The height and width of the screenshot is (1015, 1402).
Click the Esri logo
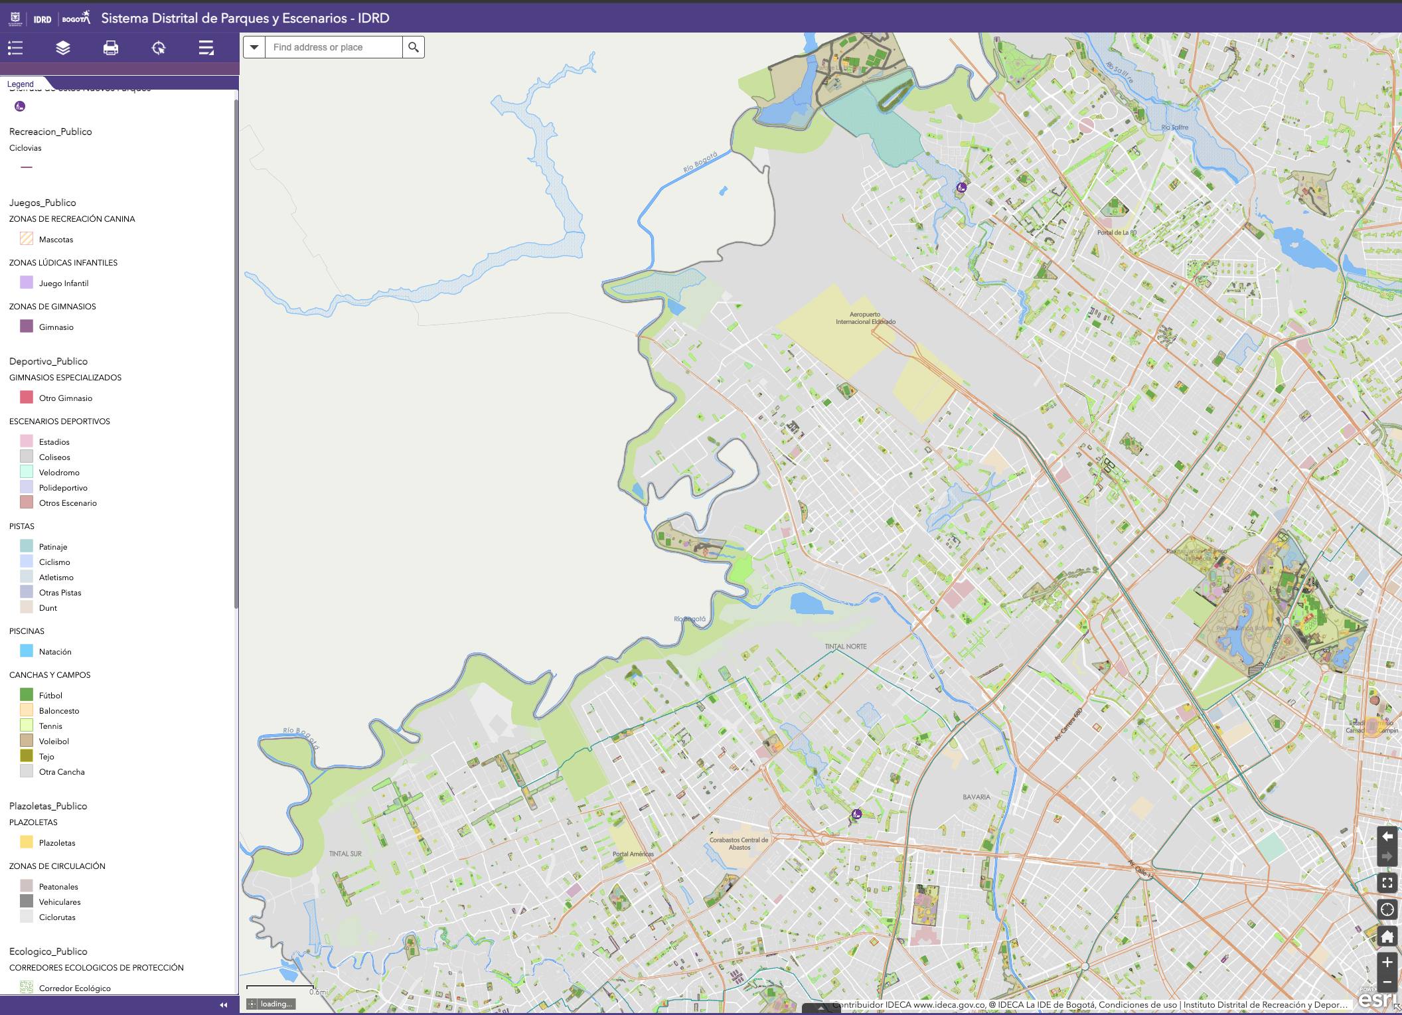pyautogui.click(x=1377, y=999)
